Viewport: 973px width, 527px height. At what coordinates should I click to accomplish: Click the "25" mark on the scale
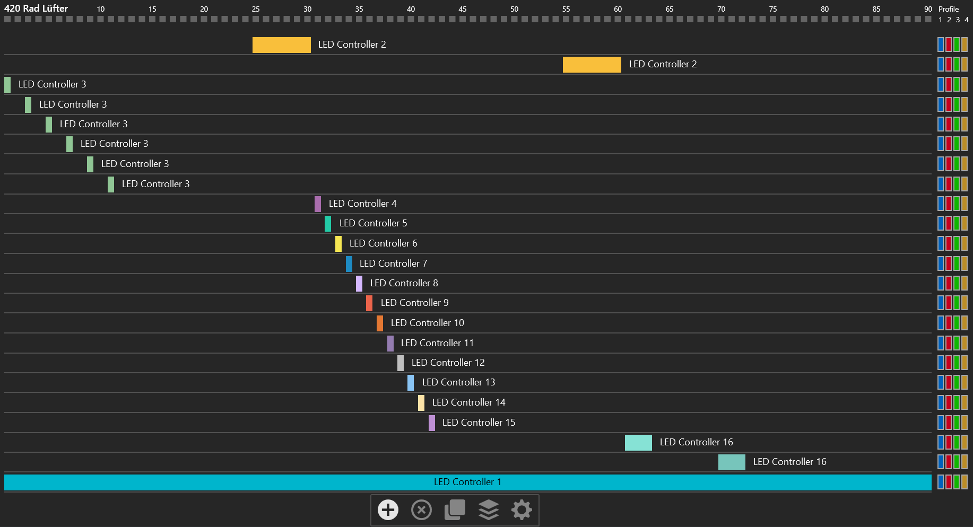click(256, 9)
